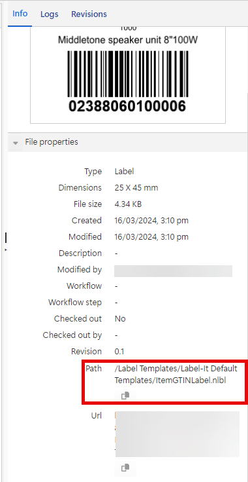Viewport: 248px width, 482px height.
Task: Open the Info tab
Action: point(20,14)
